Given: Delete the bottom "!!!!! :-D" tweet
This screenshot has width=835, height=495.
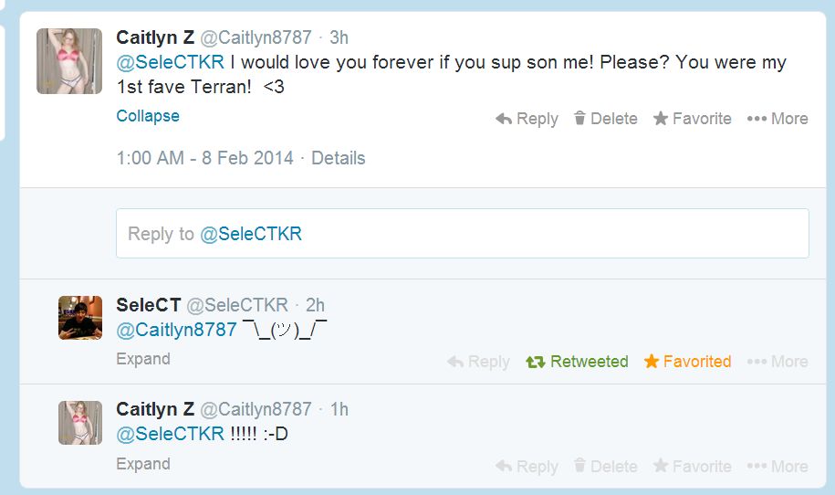Looking at the screenshot, I should (579, 467).
